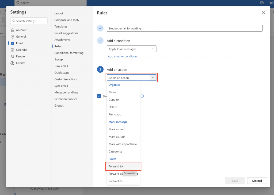The image size is (274, 195).
Task: Open the Copilot settings icon
Action: point(13,63)
